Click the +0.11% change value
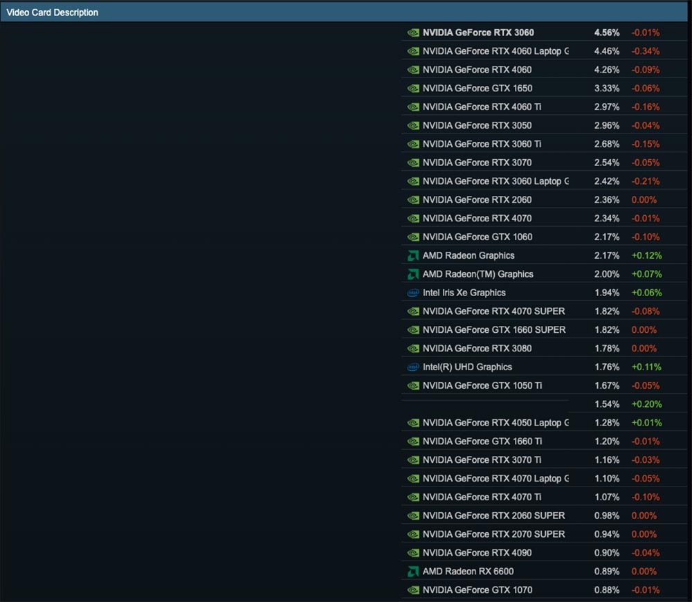Screen dimensions: 692x602 (x=646, y=367)
